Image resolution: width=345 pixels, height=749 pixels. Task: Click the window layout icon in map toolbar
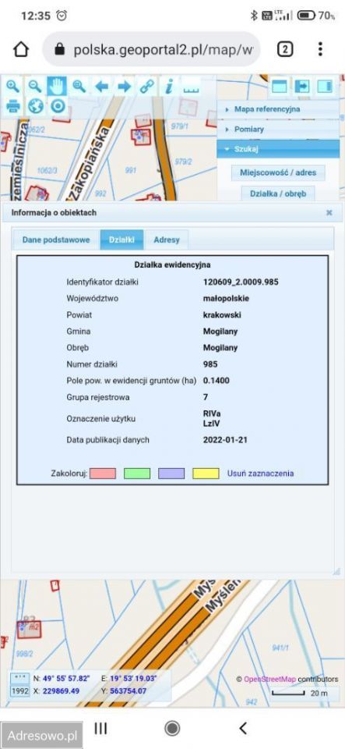point(280,86)
